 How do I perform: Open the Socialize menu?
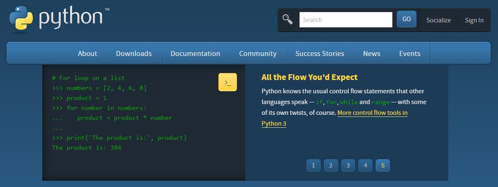click(438, 20)
